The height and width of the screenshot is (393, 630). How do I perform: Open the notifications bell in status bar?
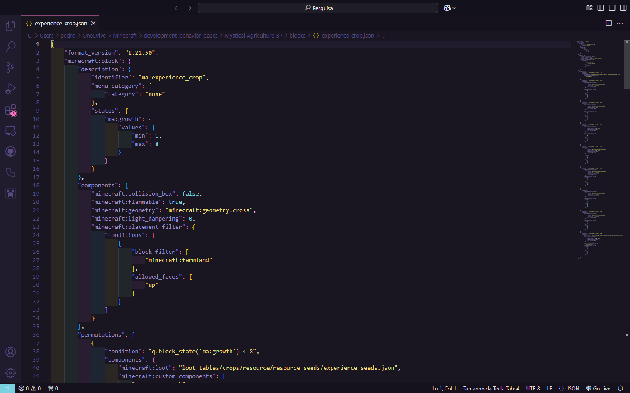point(620,388)
